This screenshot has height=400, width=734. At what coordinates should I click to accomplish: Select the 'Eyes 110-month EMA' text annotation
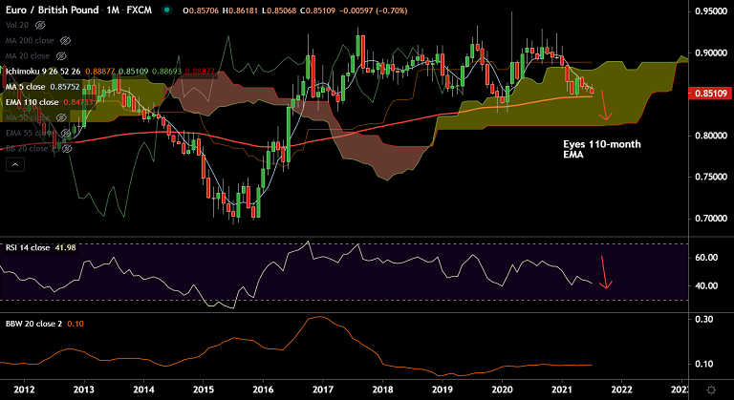pos(602,149)
